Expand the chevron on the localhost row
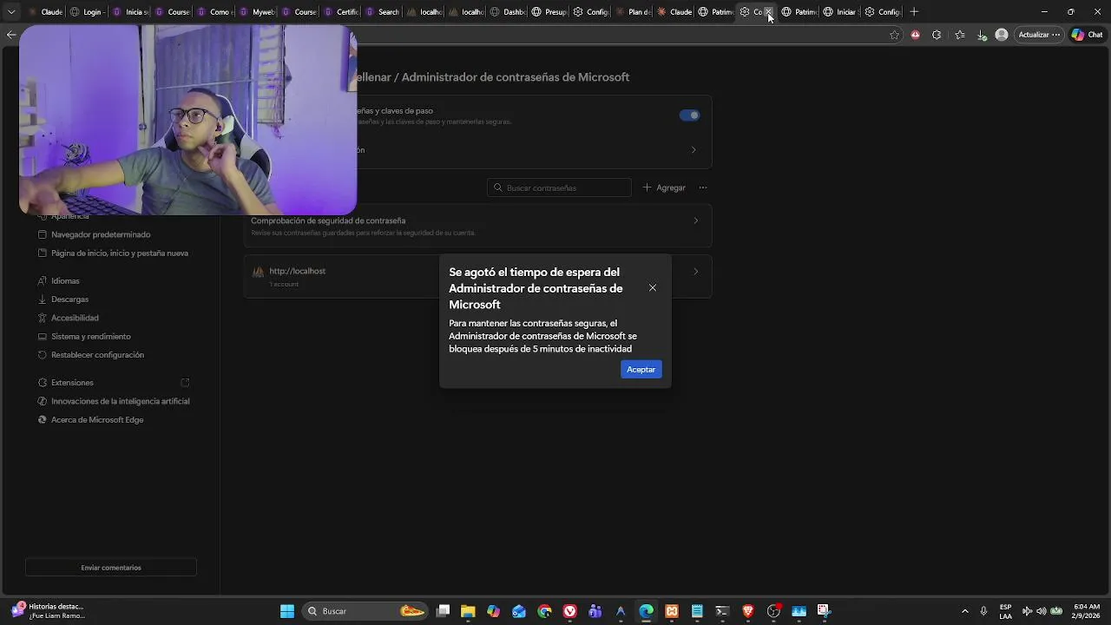Screen dimensions: 1111x625 (x=695, y=272)
